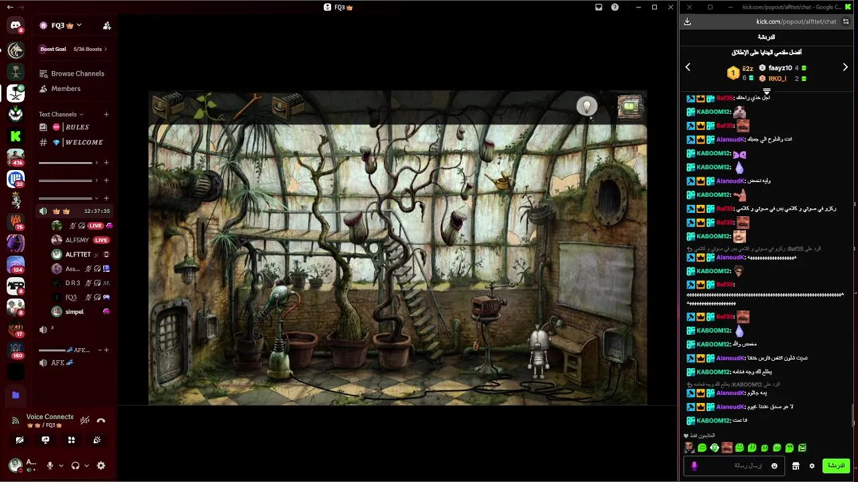Open the green Kick logo server

click(x=15, y=136)
